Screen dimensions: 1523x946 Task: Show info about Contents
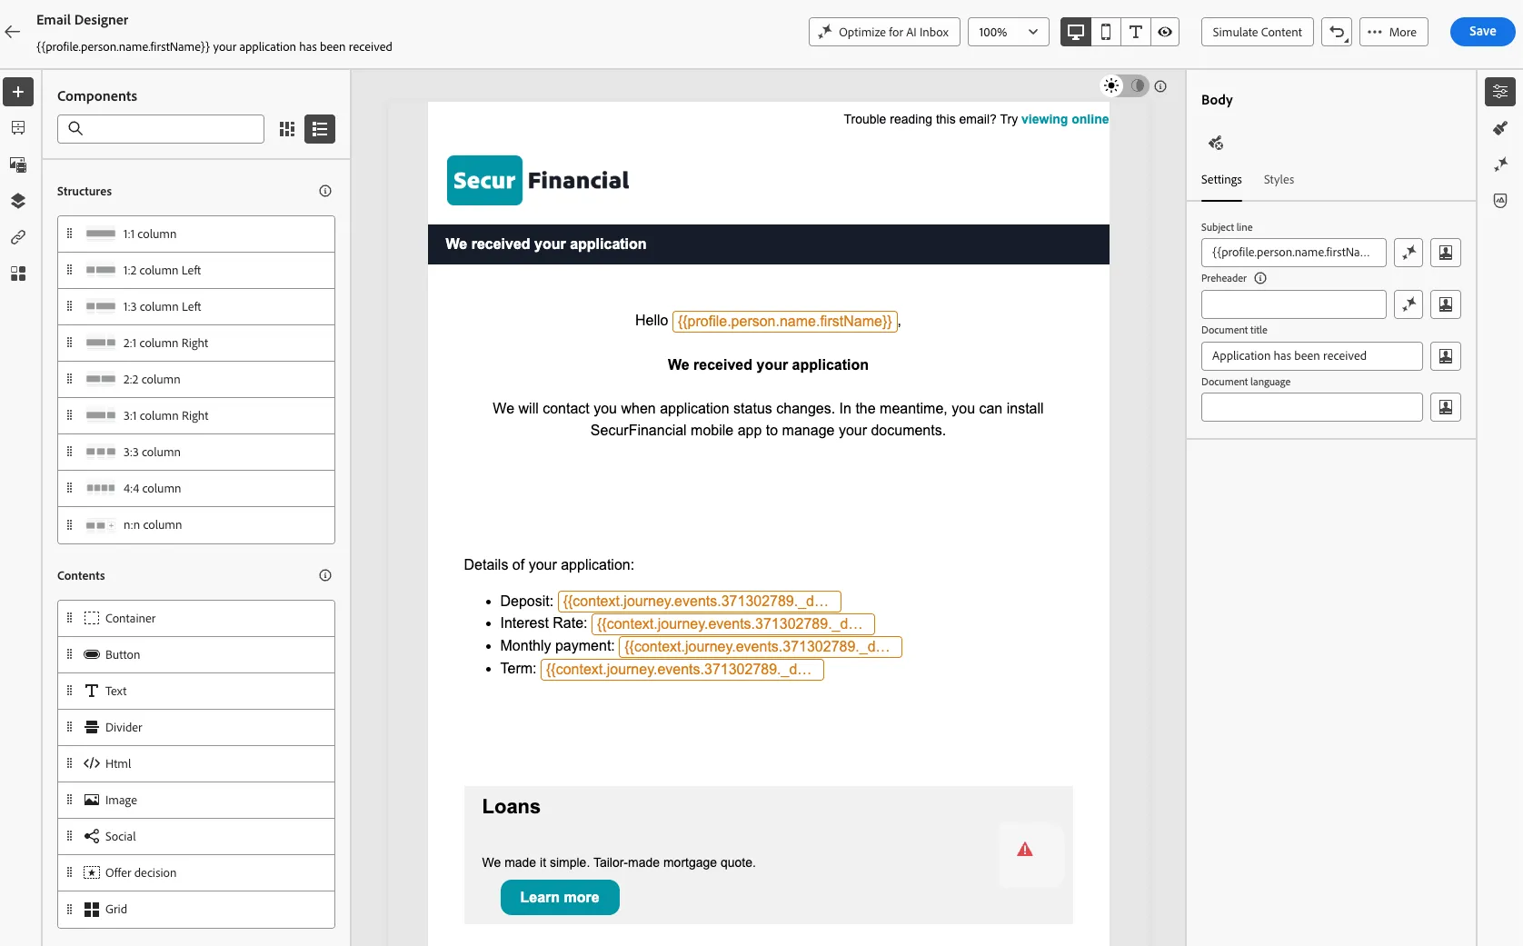tap(325, 575)
